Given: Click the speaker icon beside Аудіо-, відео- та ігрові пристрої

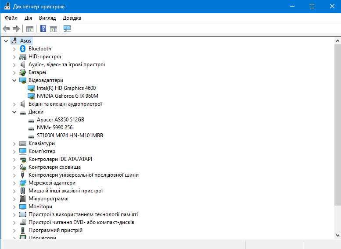Looking at the screenshot, I should coord(23,64).
